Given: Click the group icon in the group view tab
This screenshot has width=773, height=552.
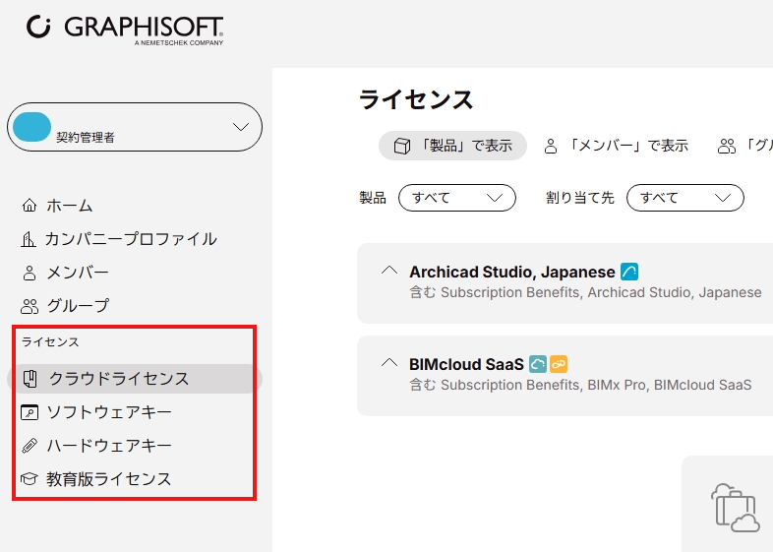Looking at the screenshot, I should point(726,146).
